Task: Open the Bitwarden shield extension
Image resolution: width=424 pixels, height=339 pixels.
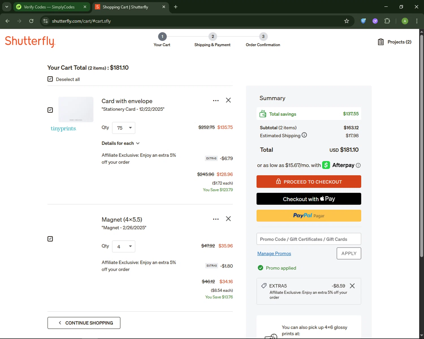Action: click(x=363, y=21)
